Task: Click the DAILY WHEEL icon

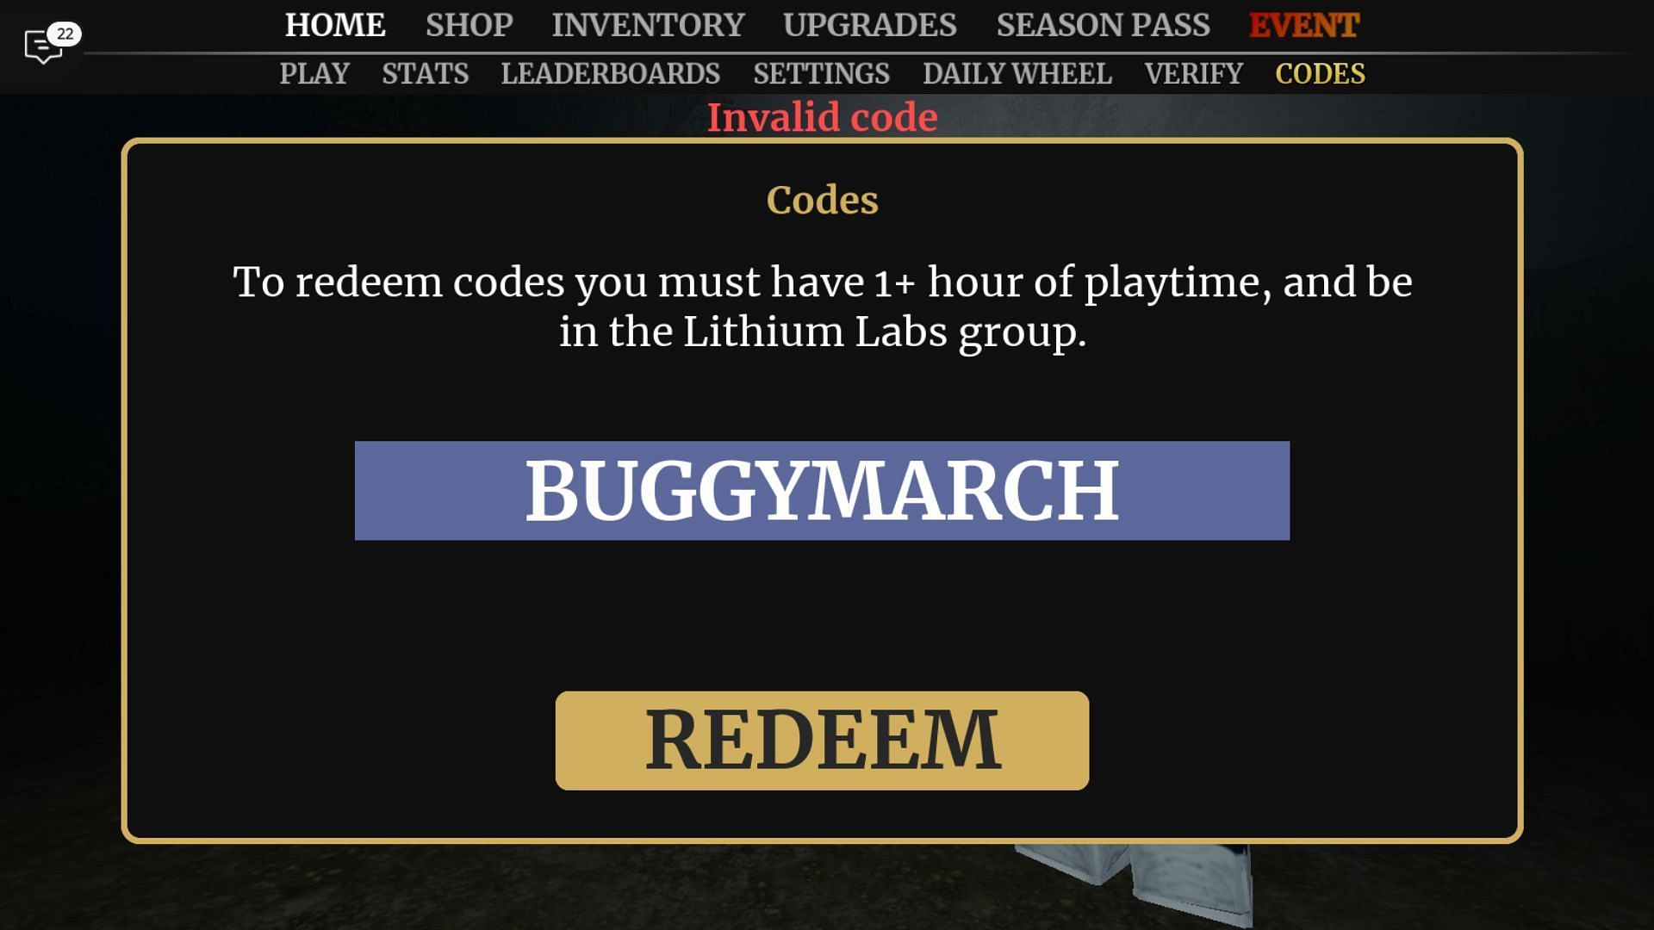Action: pyautogui.click(x=1017, y=74)
